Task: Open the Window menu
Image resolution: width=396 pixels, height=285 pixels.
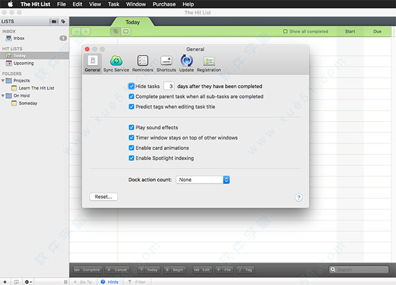Action: point(136,4)
